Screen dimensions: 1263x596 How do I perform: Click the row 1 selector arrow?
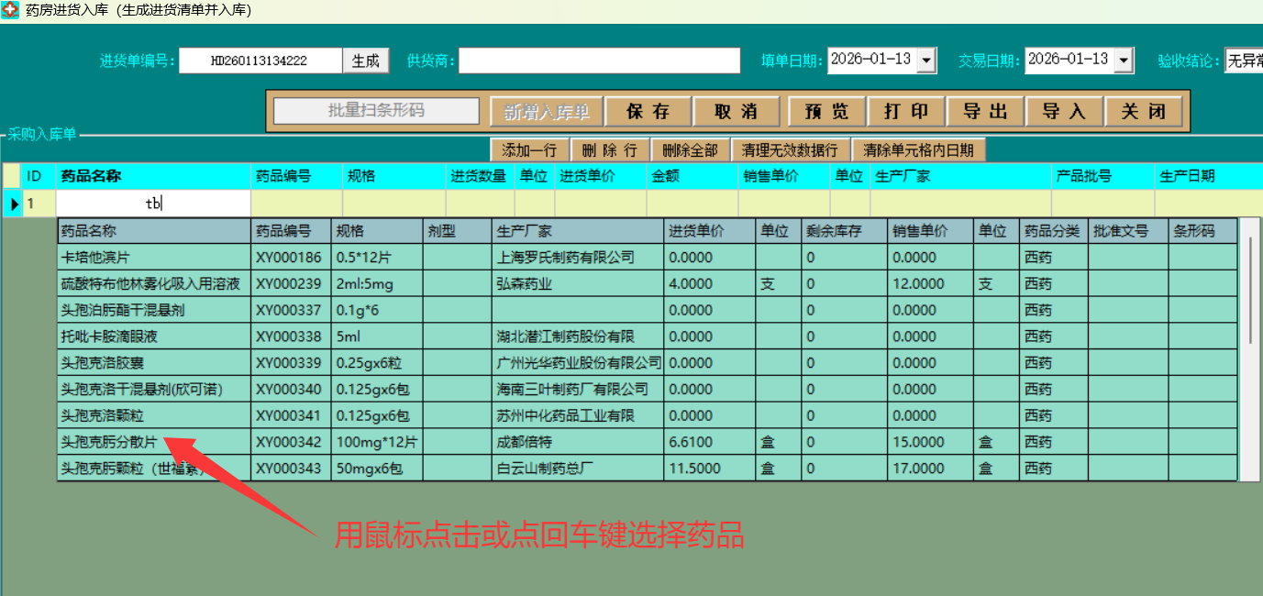coord(14,204)
